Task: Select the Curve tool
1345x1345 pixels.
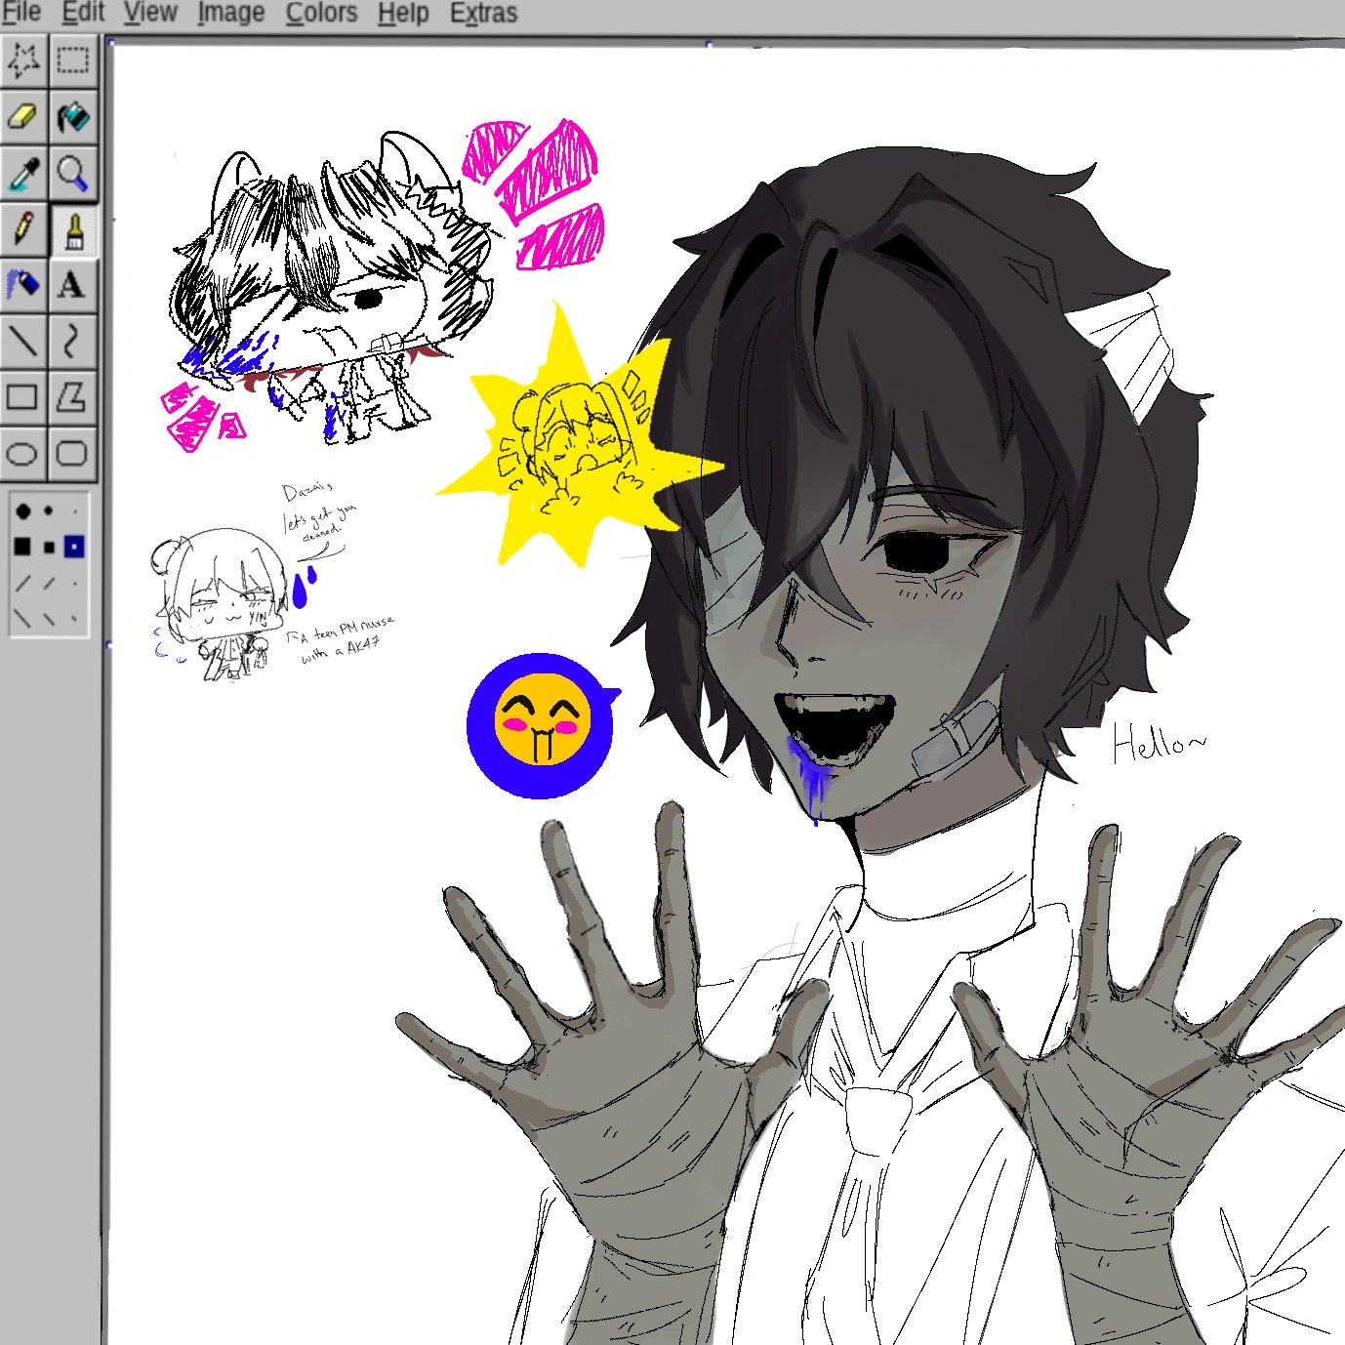Action: (73, 341)
